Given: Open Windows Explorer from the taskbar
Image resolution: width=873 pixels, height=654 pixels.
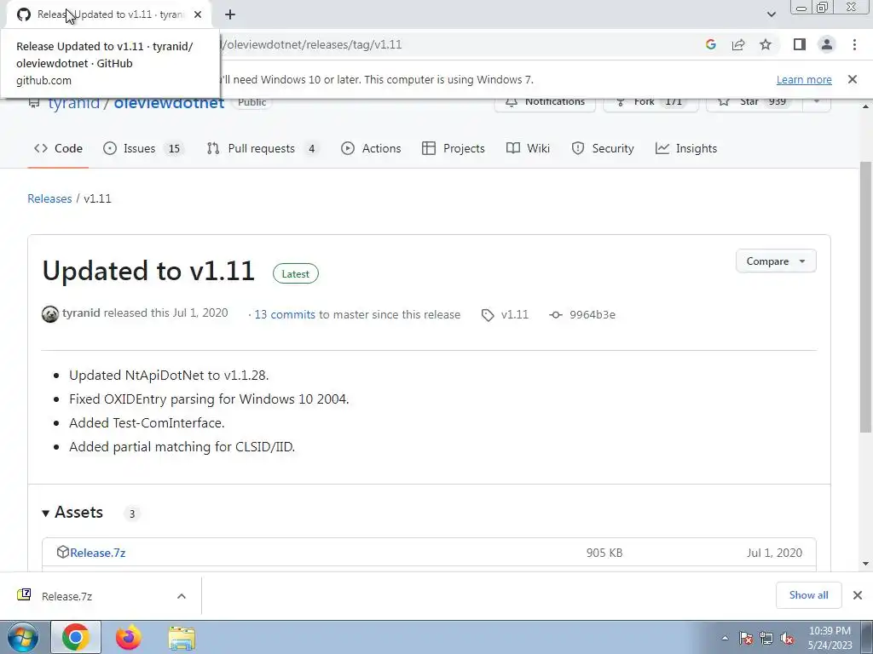Looking at the screenshot, I should [x=182, y=638].
